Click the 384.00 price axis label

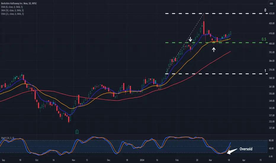(272, 61)
